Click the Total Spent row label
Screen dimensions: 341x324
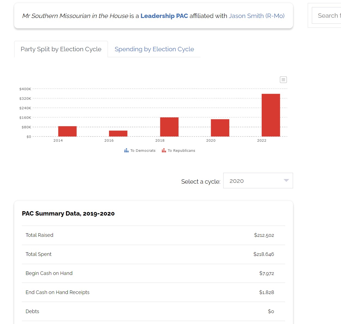pyautogui.click(x=38, y=254)
